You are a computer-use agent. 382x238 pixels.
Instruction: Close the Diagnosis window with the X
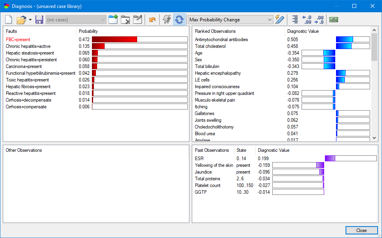coord(372,6)
